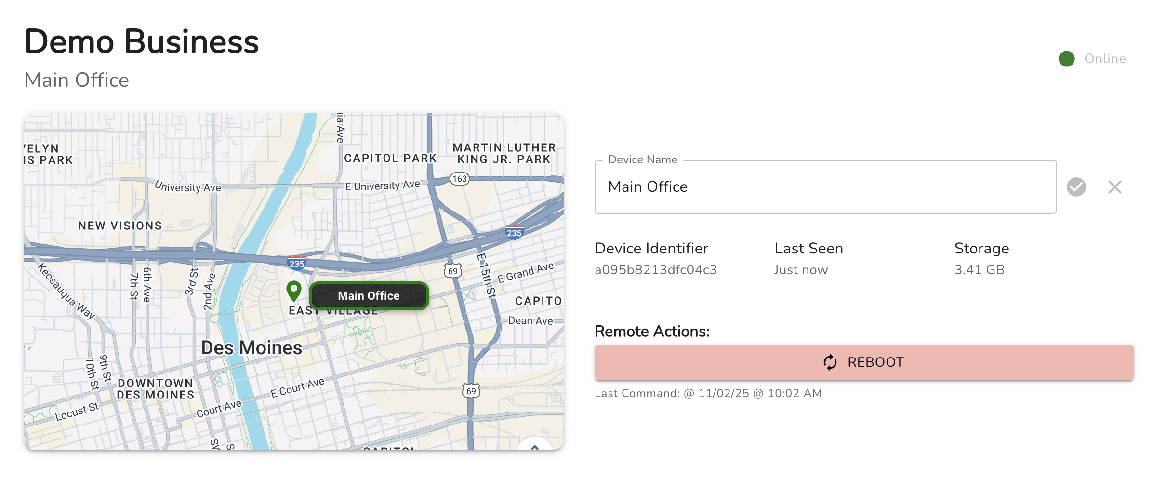Click the Interstate 235 shield near the river
The width and height of the screenshot is (1166, 478).
tap(296, 263)
